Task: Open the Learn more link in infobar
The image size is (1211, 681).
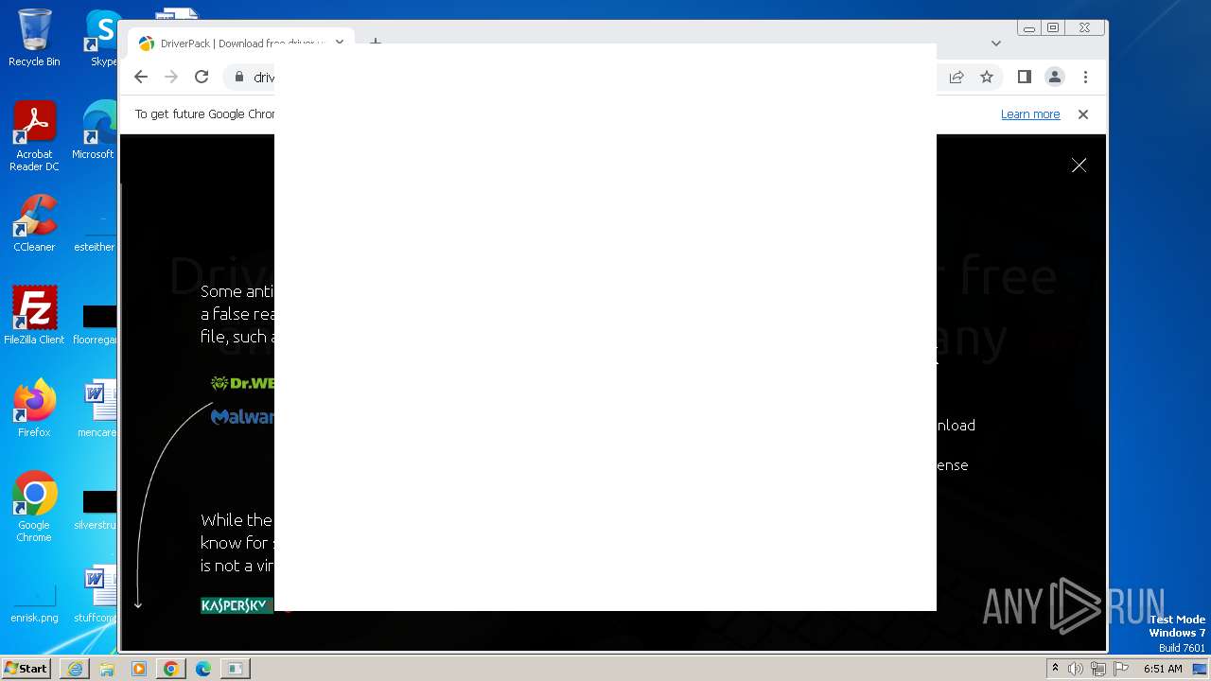Action: (1030, 114)
